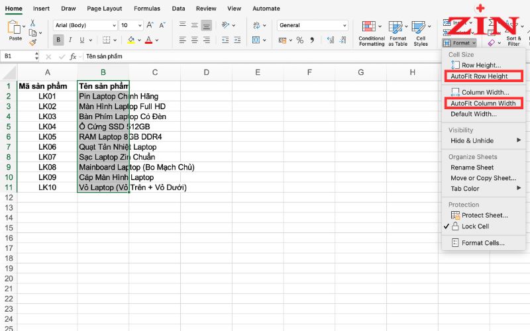Toggle Italic formatting

pos(70,40)
